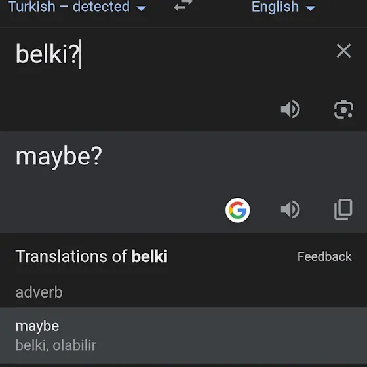Screen dimensions: 367x367
Task: Expand target language arrow beside English
Action: (311, 9)
